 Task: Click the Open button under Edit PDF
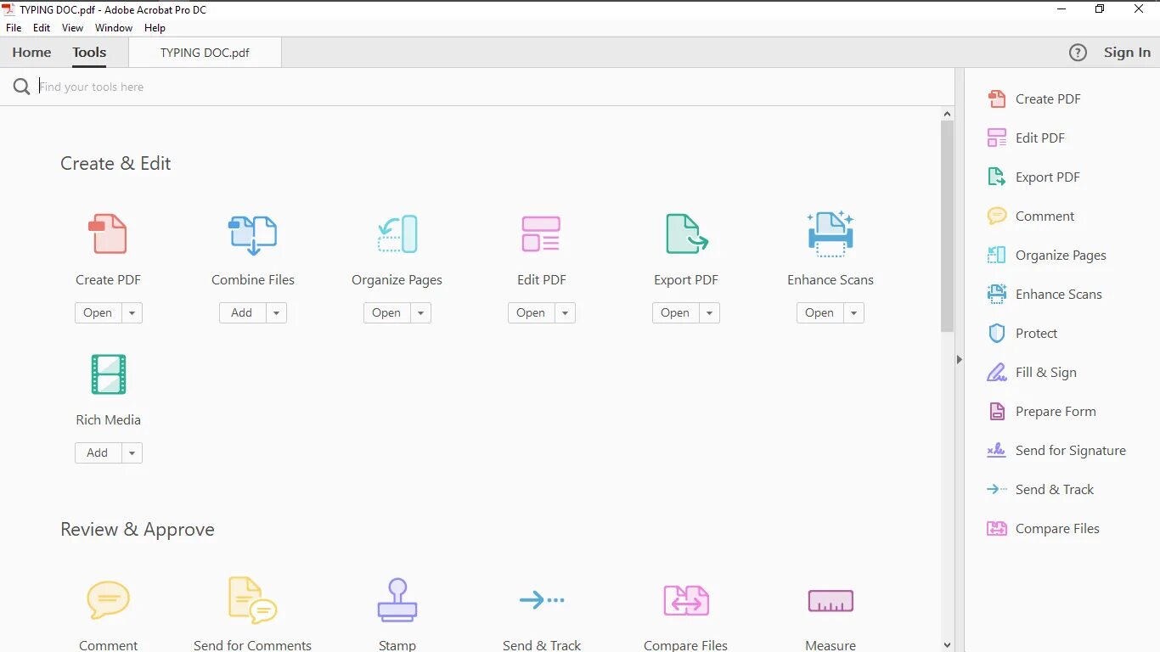click(x=531, y=313)
